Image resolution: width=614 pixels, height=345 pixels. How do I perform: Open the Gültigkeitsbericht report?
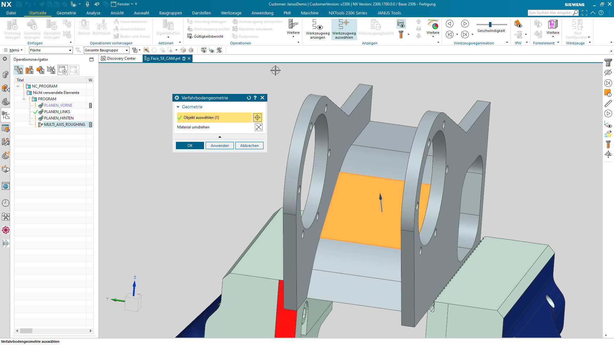pos(205,36)
